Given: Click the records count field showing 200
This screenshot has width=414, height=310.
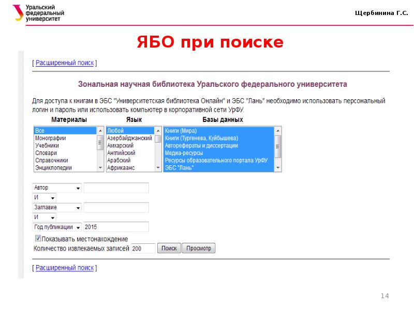Looking at the screenshot, I should tap(143, 249).
